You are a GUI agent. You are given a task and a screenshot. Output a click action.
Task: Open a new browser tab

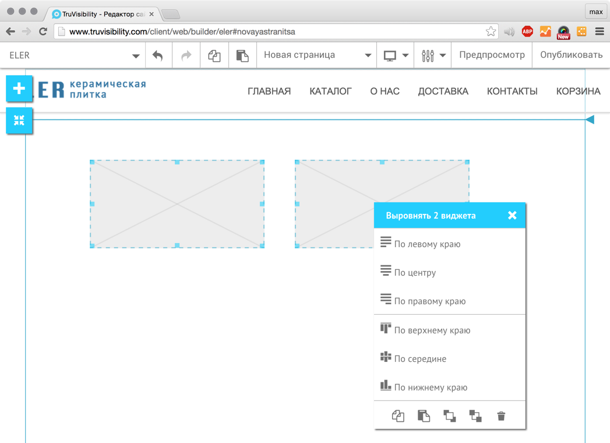171,15
